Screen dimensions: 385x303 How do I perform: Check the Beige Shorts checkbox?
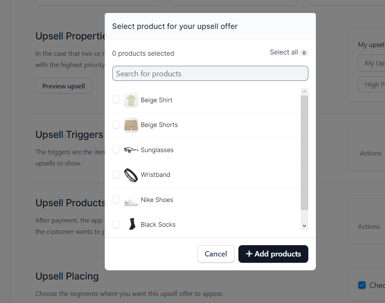[x=116, y=124]
